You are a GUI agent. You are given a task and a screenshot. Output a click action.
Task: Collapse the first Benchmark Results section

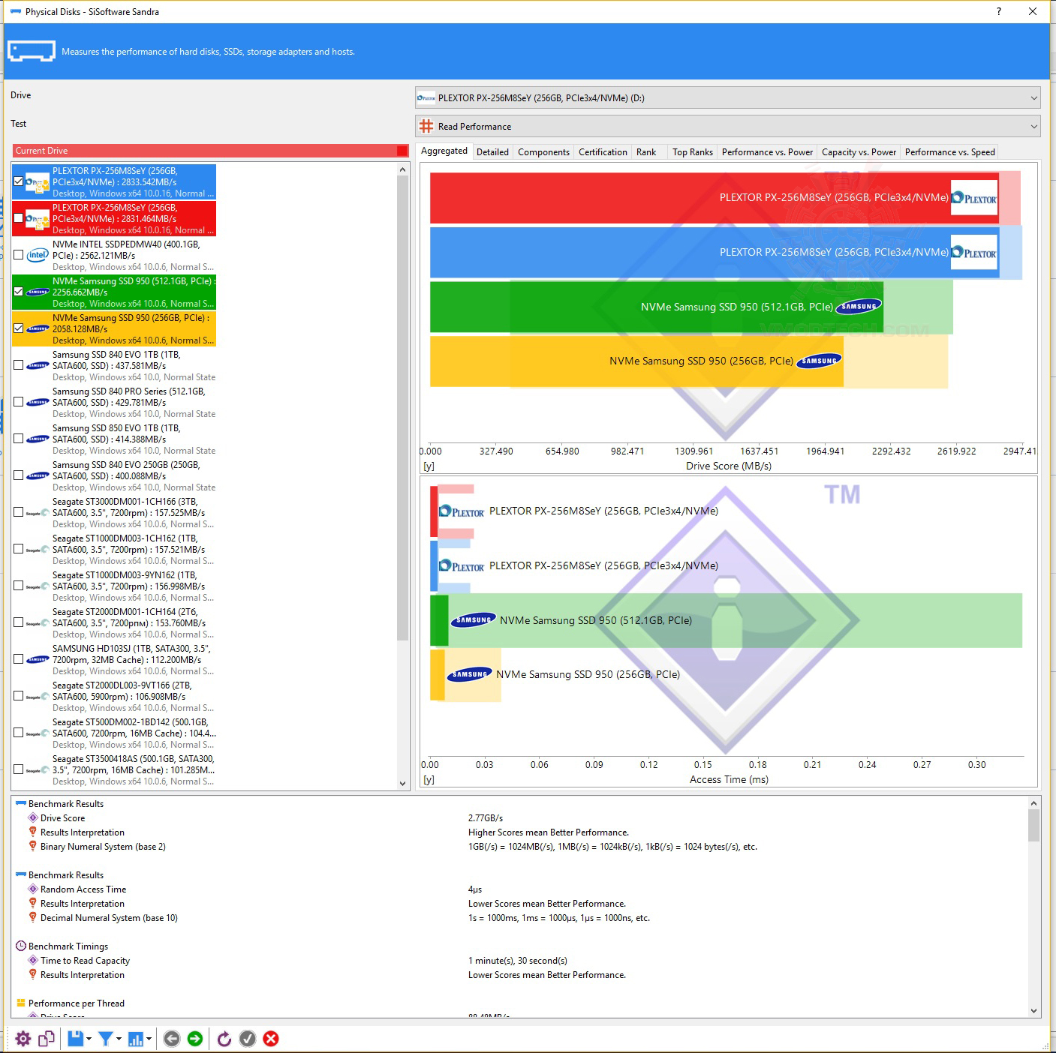click(21, 804)
